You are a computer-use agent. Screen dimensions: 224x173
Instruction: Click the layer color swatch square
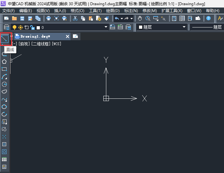coord(38,27)
